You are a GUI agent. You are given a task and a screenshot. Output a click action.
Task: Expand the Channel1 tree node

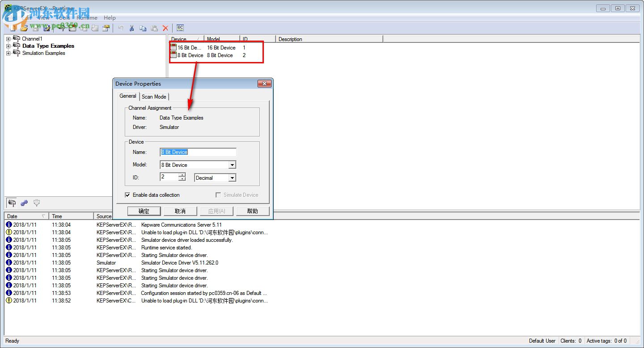coord(8,39)
